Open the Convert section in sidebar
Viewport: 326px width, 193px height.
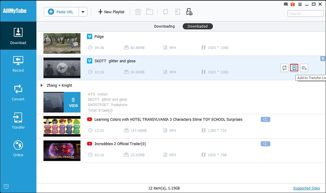click(18, 92)
